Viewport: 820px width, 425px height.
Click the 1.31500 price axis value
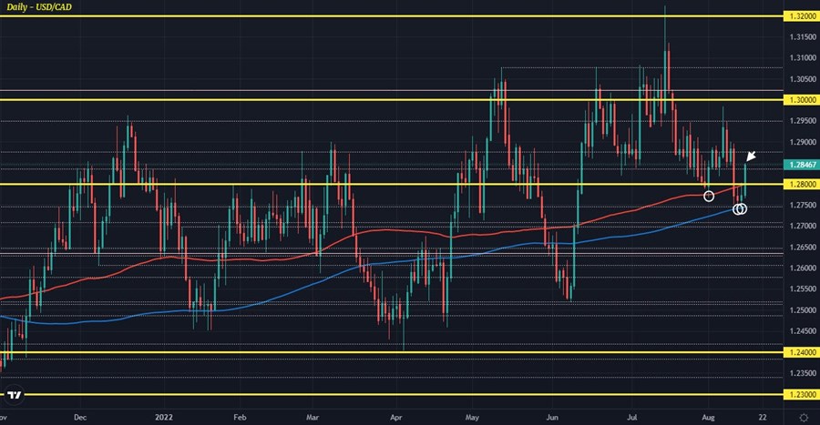tap(803, 37)
